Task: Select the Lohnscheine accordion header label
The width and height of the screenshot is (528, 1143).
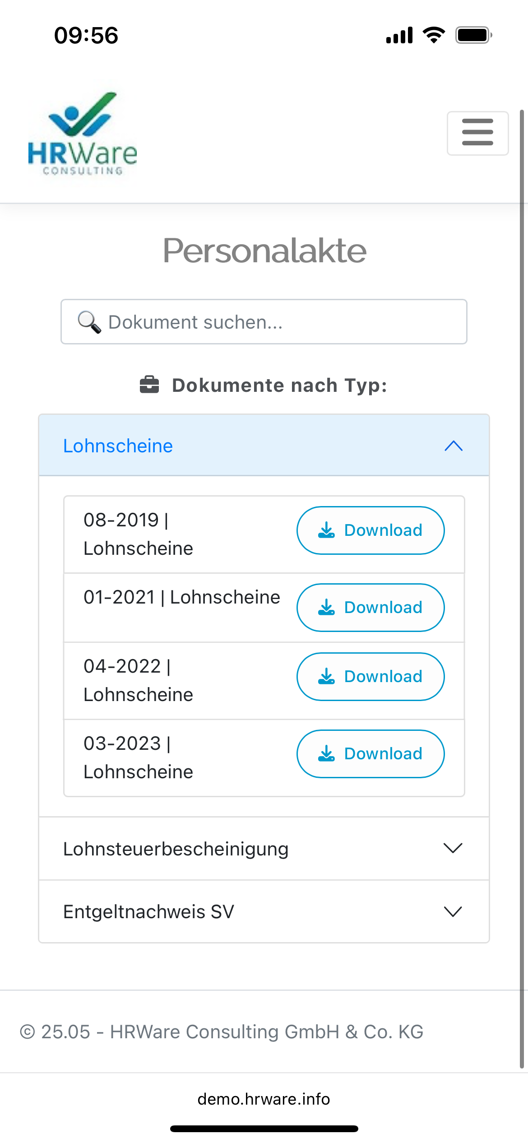Action: [x=118, y=446]
